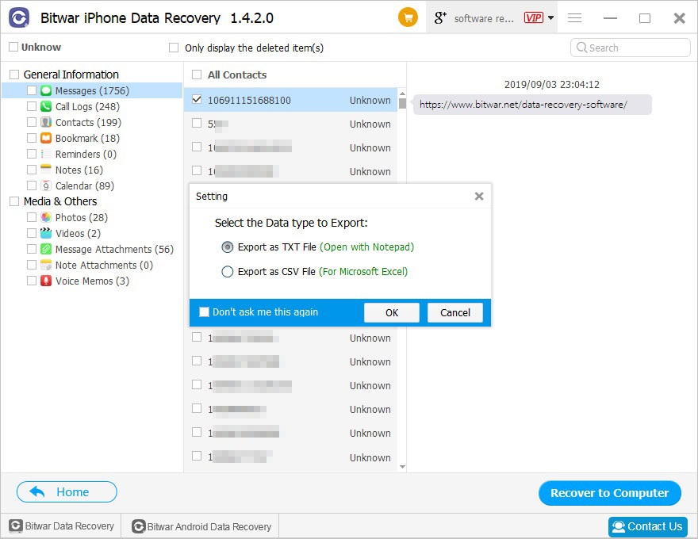The width and height of the screenshot is (698, 539).
Task: Switch to Bitwar Android Data Recovery tab
Action: click(x=201, y=526)
